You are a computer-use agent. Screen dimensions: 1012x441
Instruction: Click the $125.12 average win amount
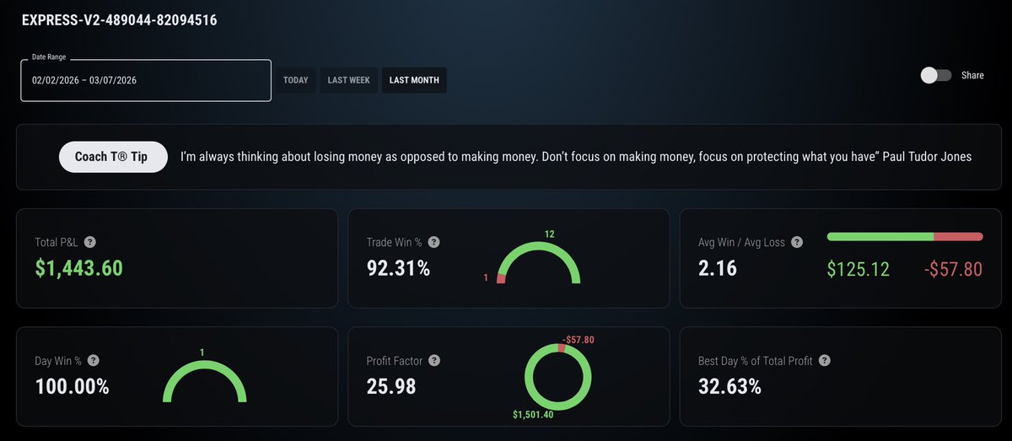click(x=858, y=269)
